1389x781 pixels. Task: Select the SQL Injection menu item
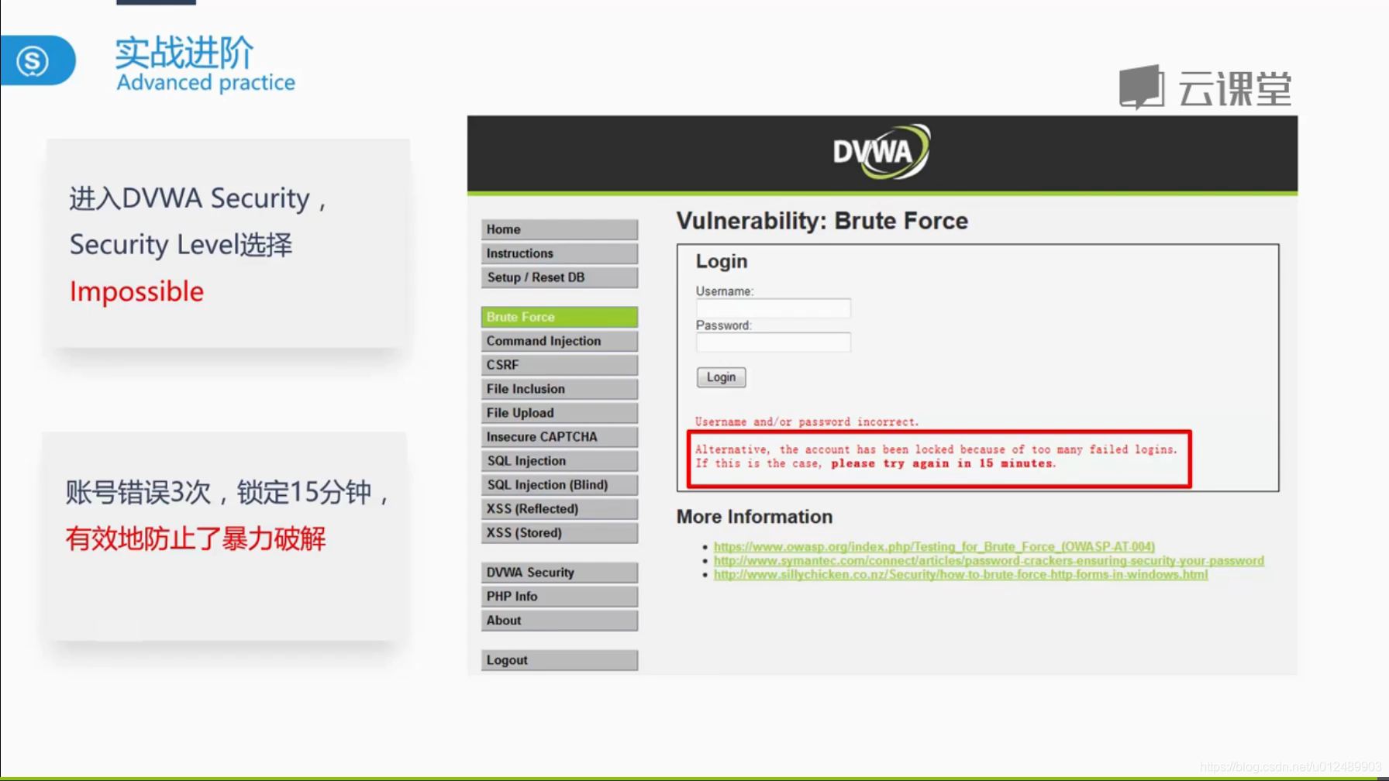point(559,461)
